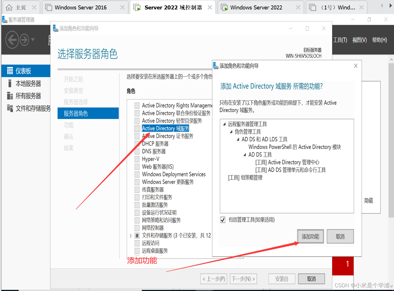Collapse the 远程服务器管理工具 tree node
Image resolution: width=394 pixels, height=291 pixels.
pos(224,124)
